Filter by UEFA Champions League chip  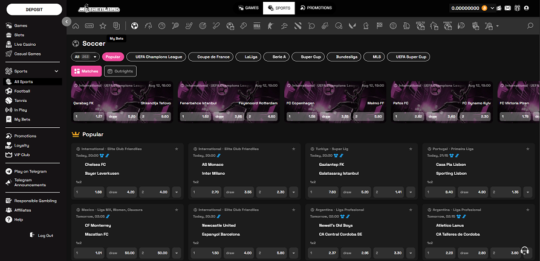[x=157, y=57]
